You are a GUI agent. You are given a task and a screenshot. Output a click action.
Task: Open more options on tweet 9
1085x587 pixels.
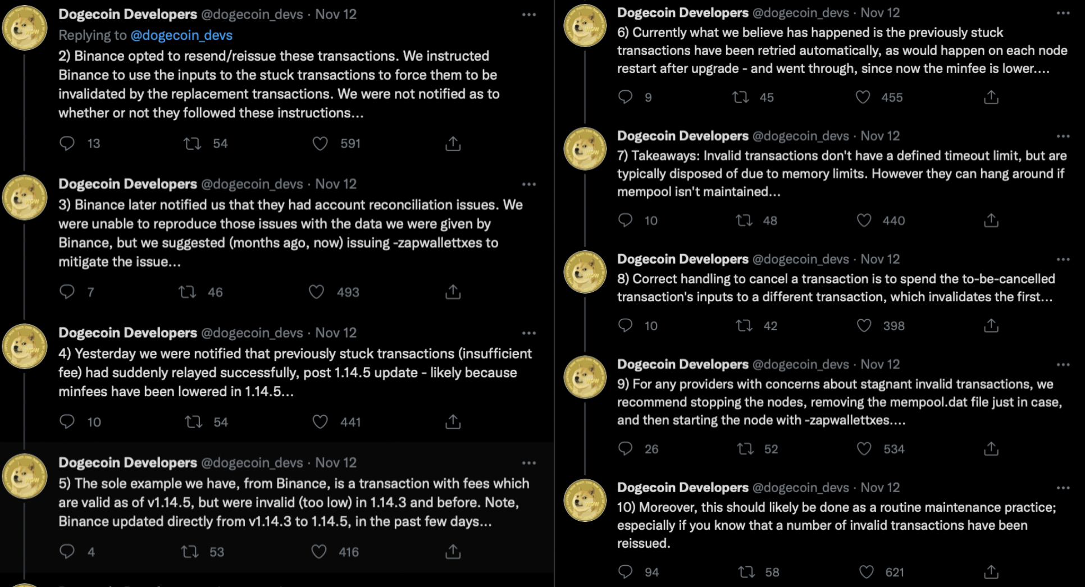pos(1063,365)
